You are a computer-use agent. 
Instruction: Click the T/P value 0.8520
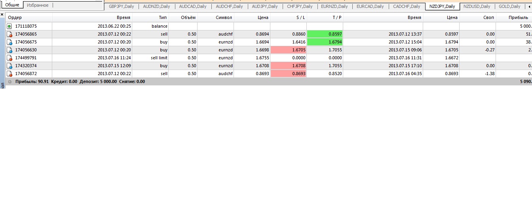335,74
